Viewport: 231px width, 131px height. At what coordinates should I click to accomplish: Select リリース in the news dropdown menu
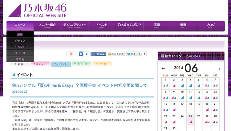20,53
